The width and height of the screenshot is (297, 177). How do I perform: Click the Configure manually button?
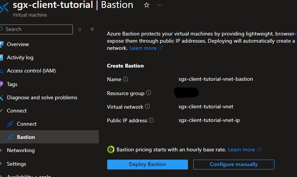[234, 165]
